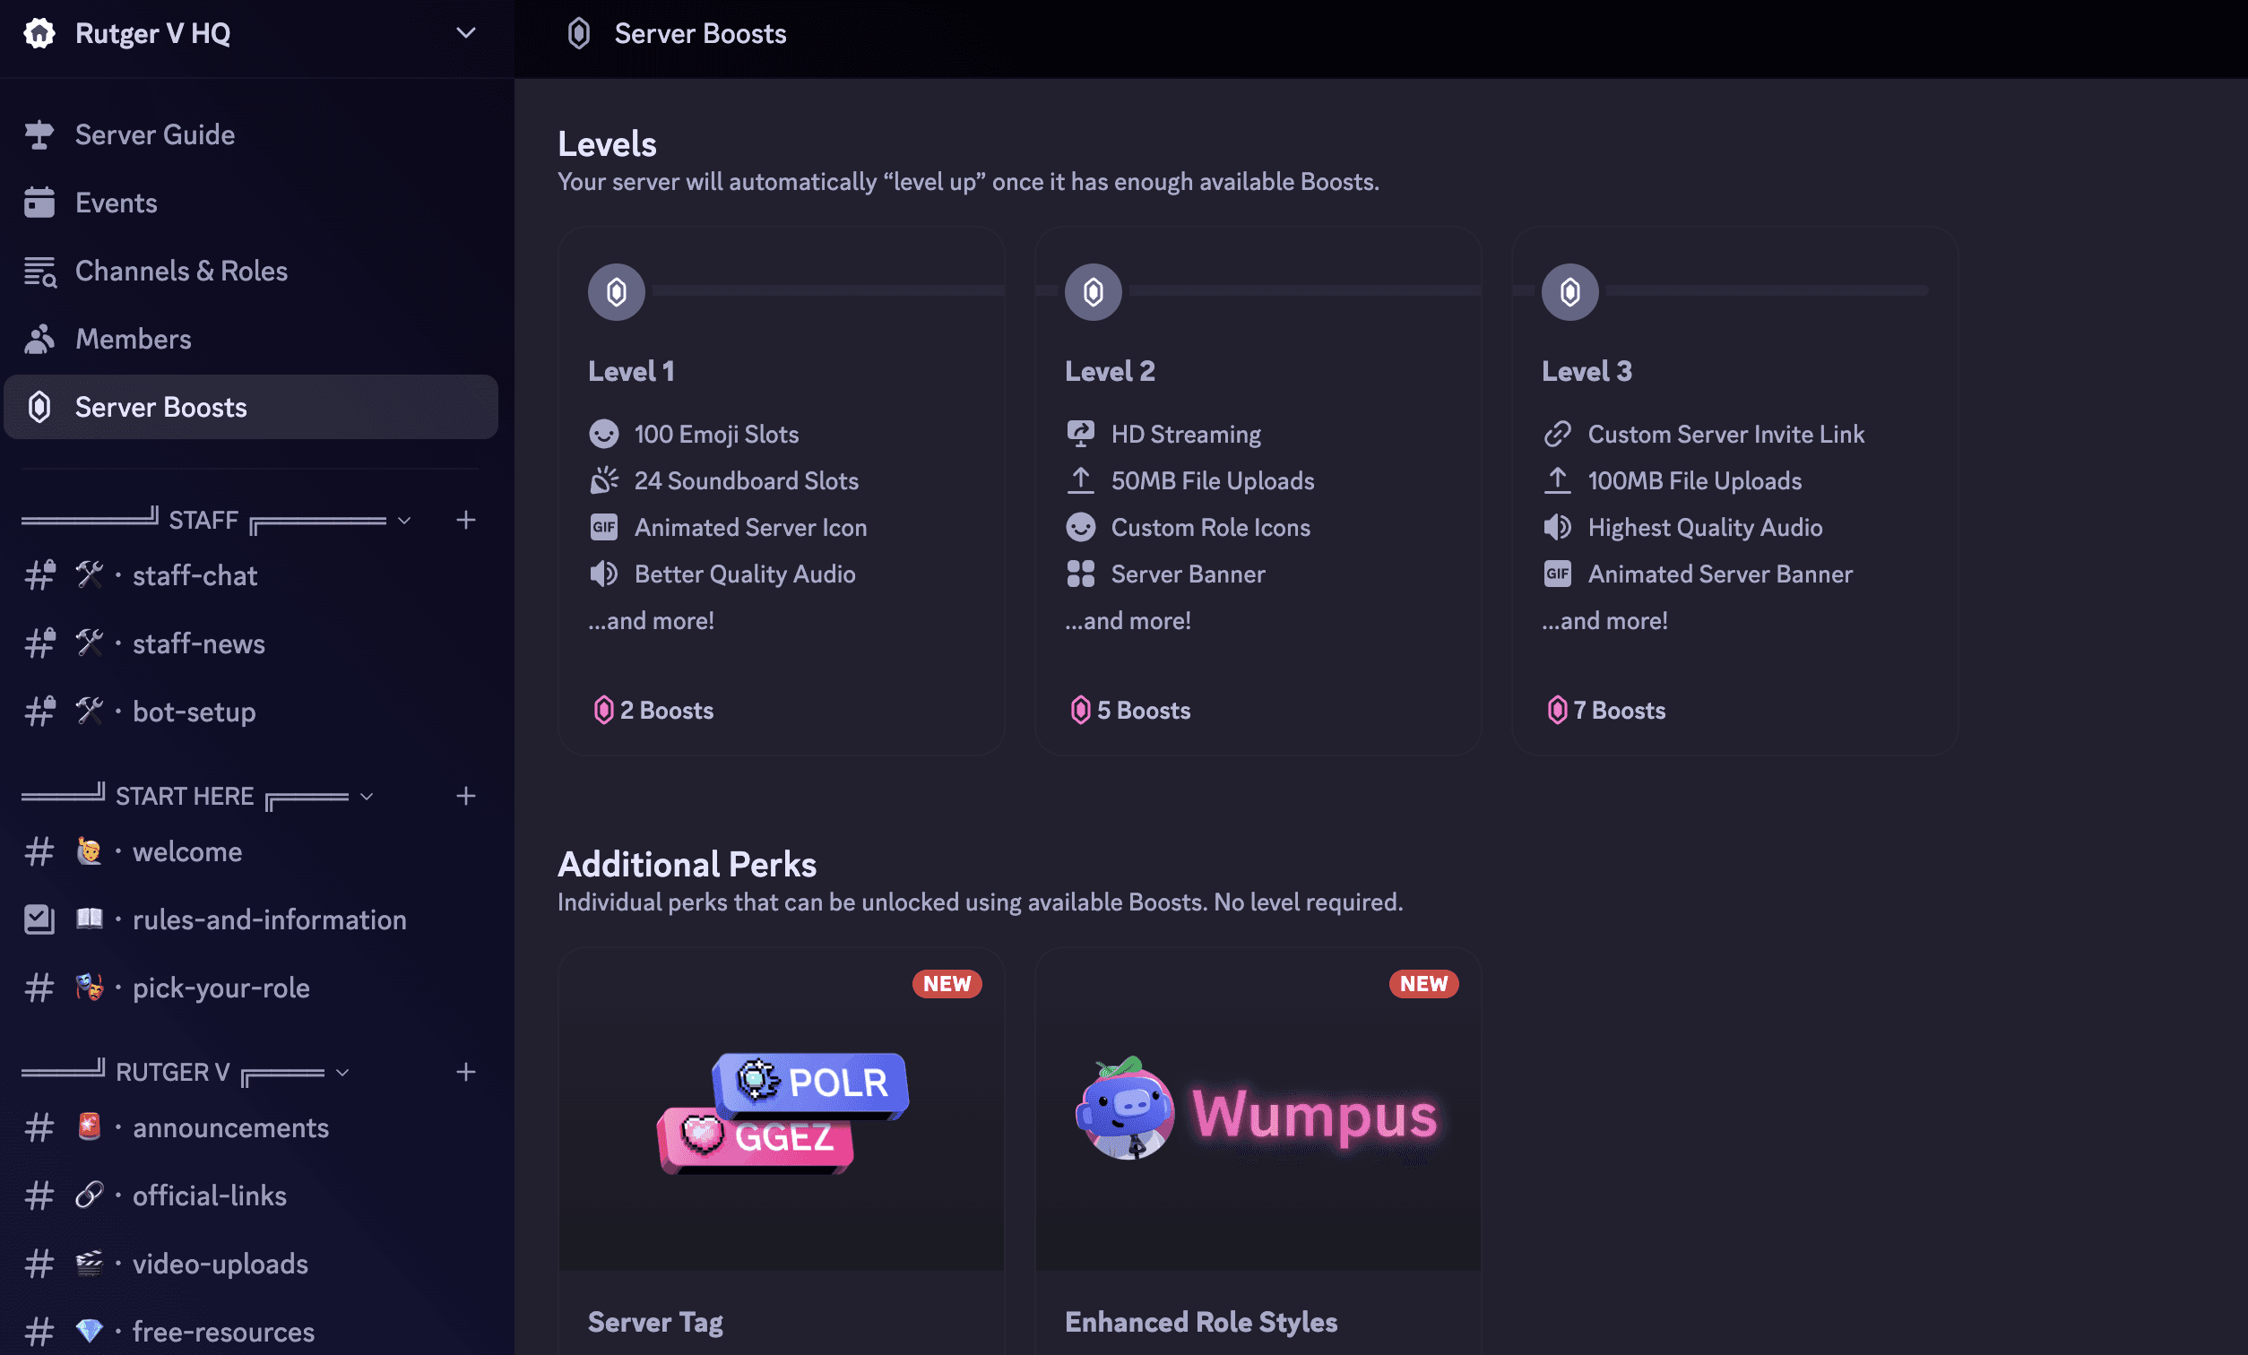Click the Members people icon
The height and width of the screenshot is (1355, 2248).
coord(39,339)
